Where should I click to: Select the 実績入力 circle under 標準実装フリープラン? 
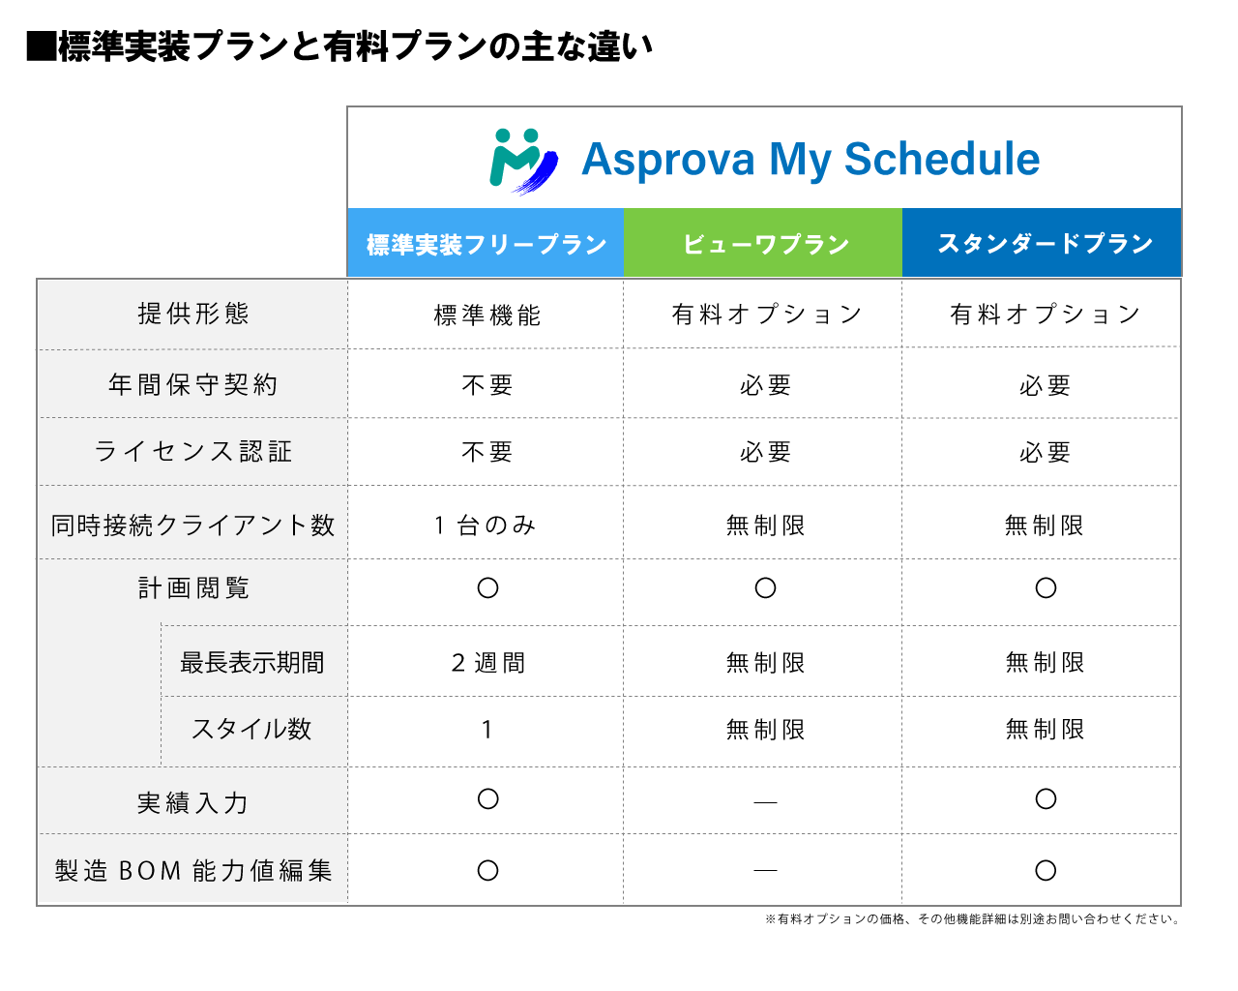click(488, 799)
